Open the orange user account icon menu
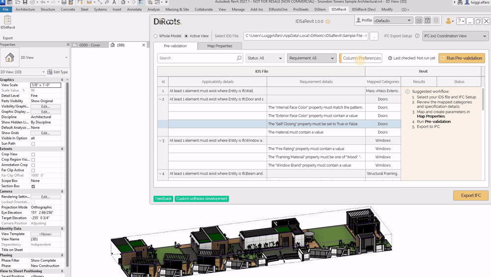491x277 pixels. [x=449, y=21]
